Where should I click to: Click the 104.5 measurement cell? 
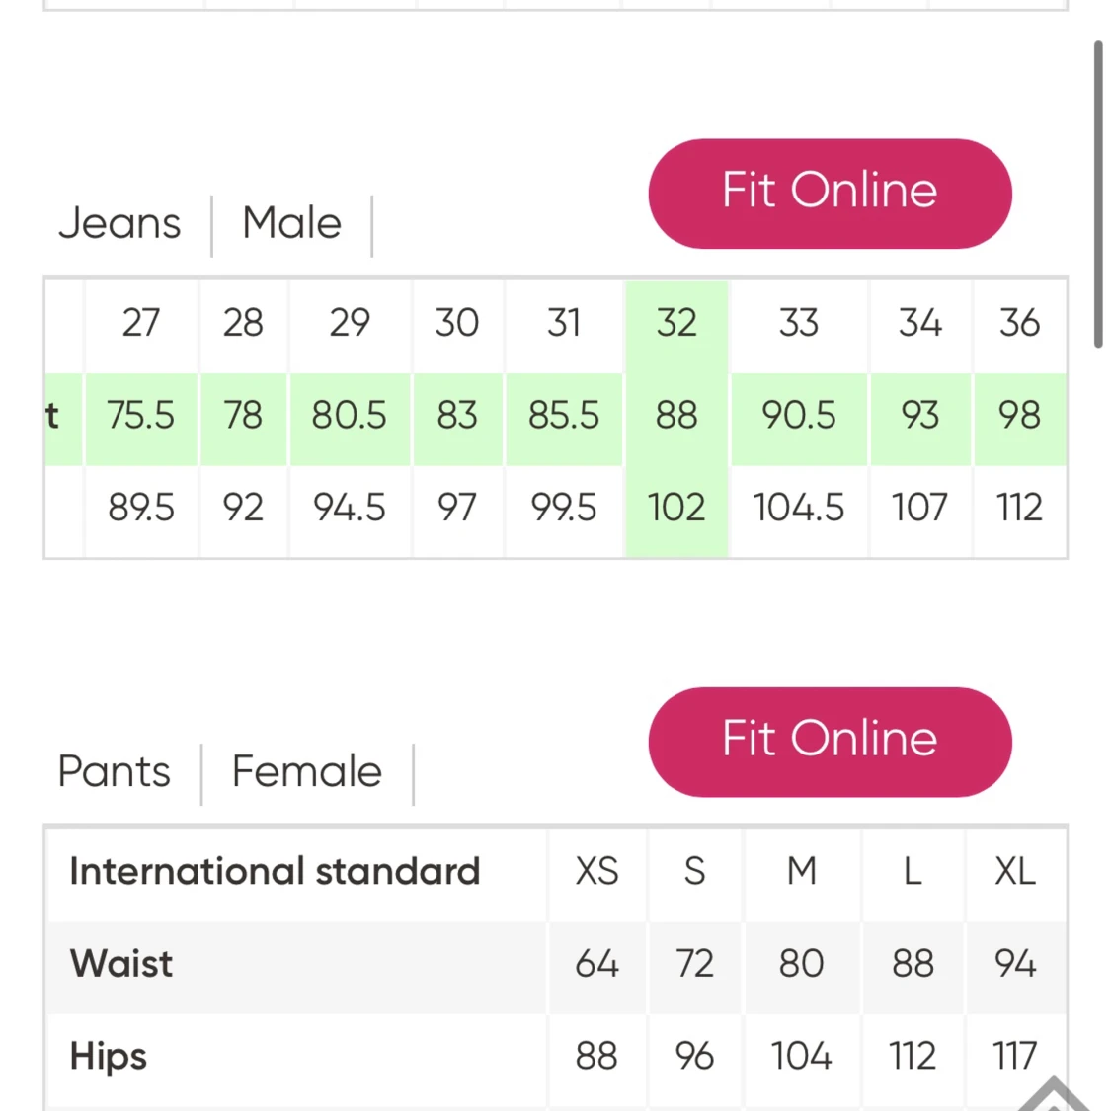click(x=798, y=508)
